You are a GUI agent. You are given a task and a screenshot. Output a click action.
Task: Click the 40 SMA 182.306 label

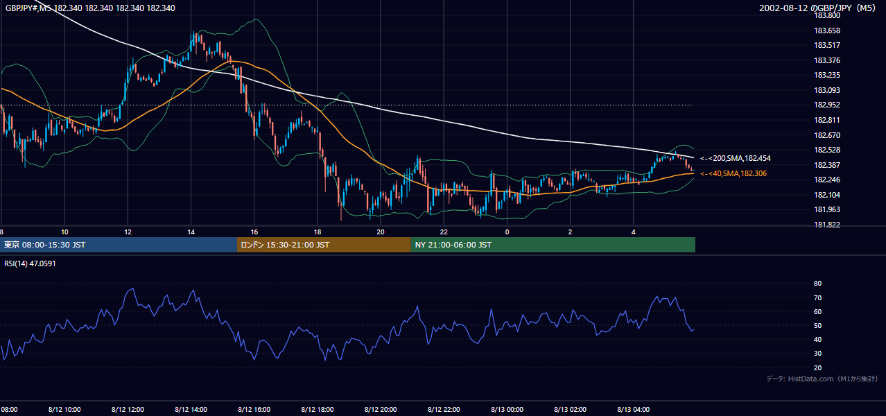(x=733, y=173)
